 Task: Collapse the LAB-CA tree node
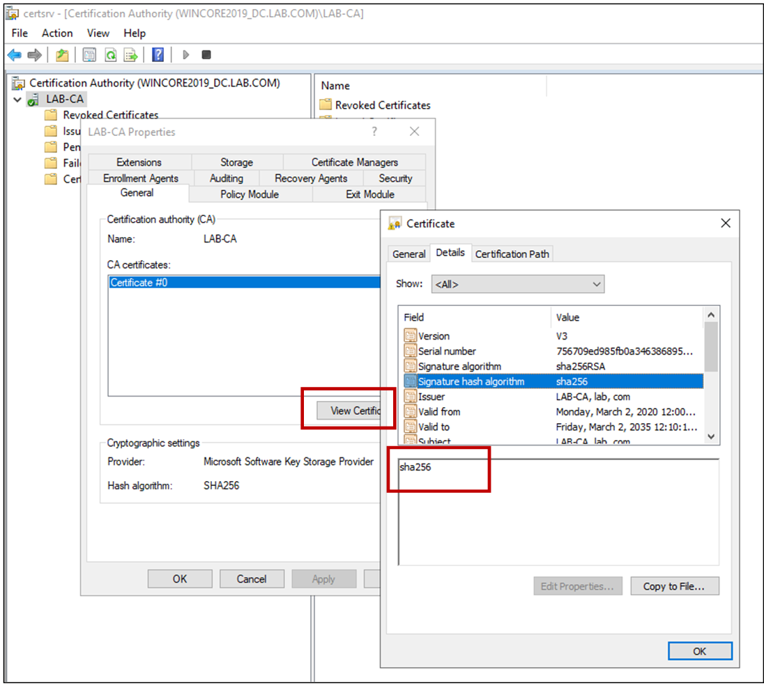(17, 99)
